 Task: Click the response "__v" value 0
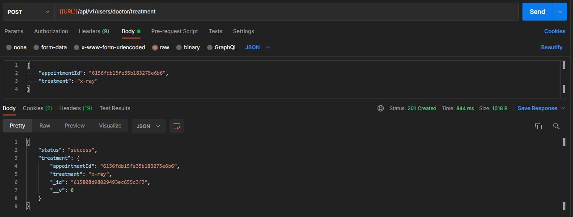(72, 190)
